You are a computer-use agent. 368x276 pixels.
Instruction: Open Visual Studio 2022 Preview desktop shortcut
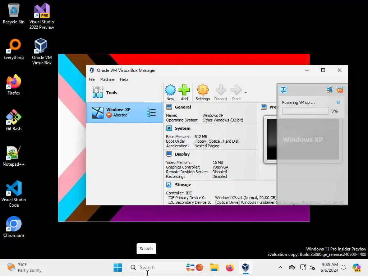42,16
